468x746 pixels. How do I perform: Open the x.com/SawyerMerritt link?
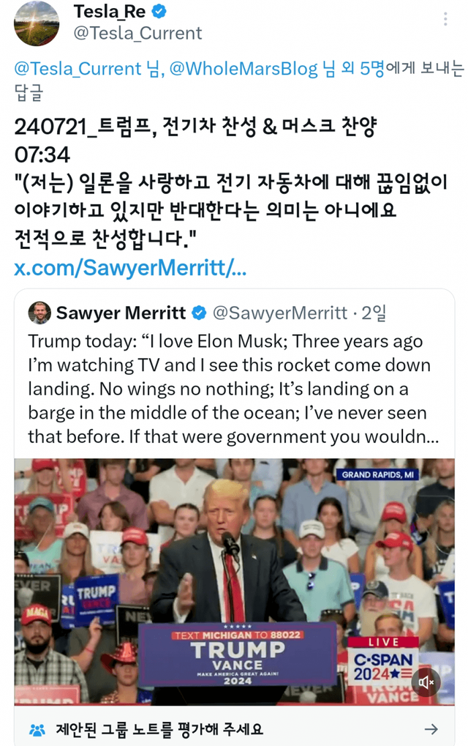130,267
